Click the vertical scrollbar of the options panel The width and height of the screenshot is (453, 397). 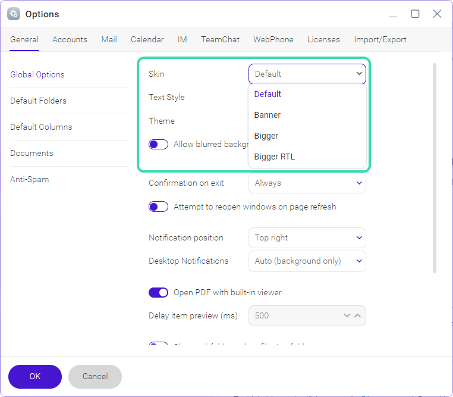434,168
